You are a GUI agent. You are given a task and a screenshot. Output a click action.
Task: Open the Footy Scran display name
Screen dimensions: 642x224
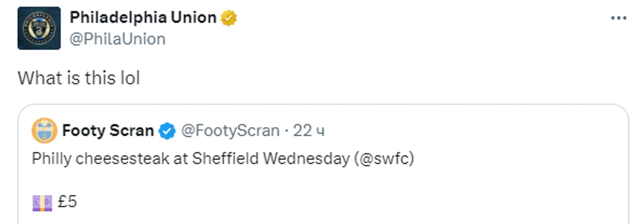coord(108,131)
